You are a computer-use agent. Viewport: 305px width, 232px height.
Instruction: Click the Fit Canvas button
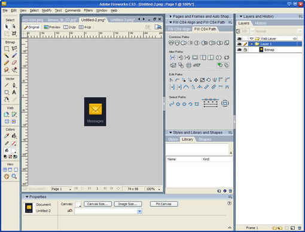[164, 204]
